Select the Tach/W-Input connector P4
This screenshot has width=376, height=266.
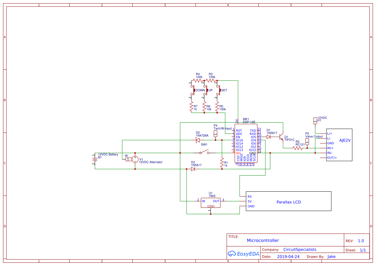point(215,133)
